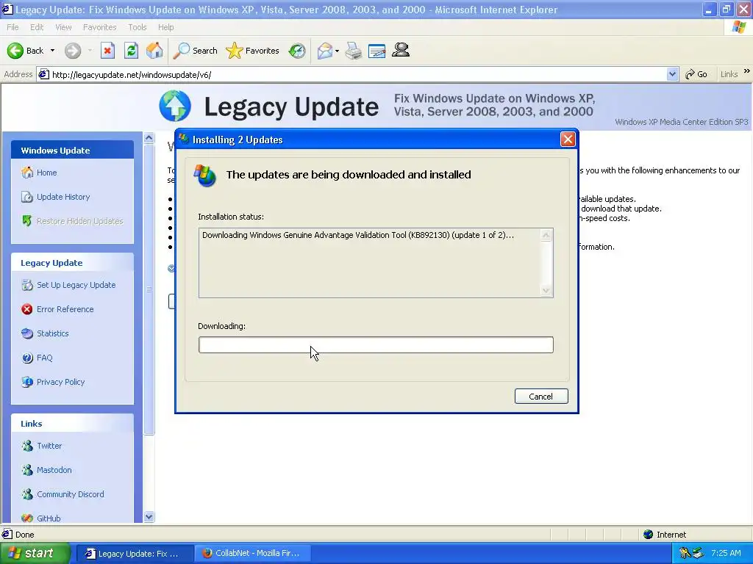Cancel the update installation

(541, 397)
